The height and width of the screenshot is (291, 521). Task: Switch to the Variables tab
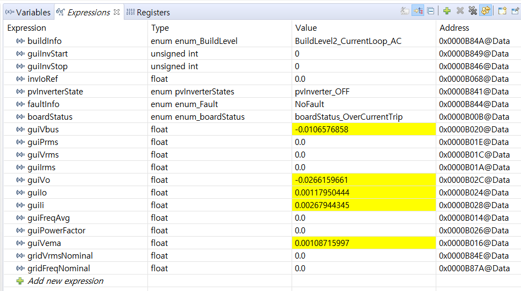click(28, 12)
